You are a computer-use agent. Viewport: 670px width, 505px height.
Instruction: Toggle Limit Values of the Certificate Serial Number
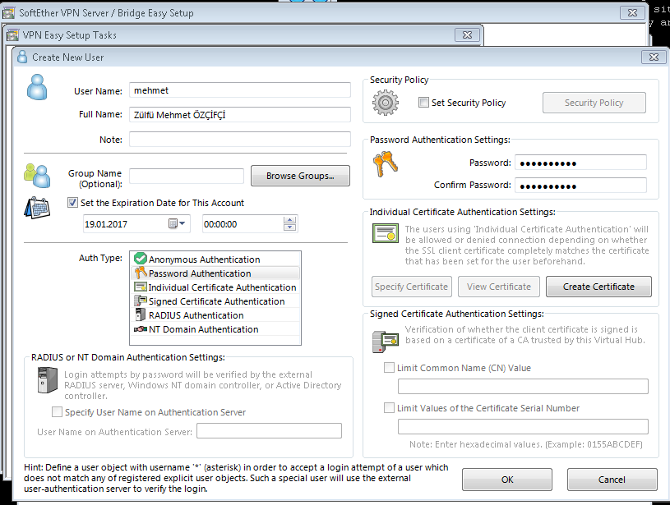coord(390,407)
